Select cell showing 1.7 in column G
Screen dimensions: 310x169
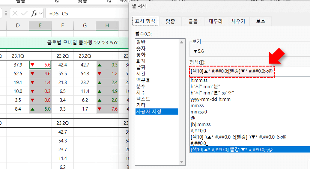click(x=85, y=109)
